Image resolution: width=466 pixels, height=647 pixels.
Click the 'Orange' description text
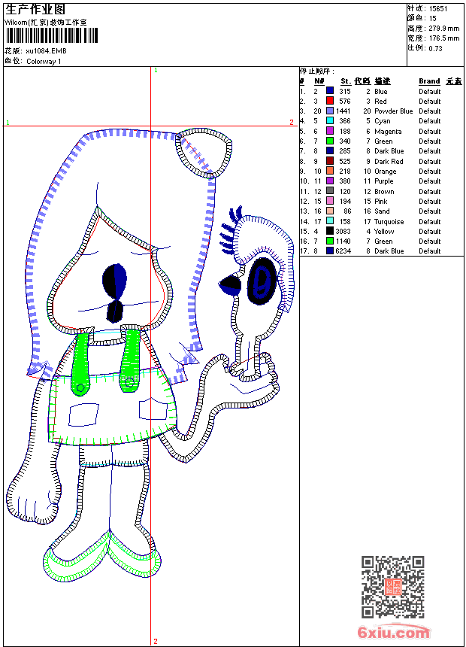point(385,172)
